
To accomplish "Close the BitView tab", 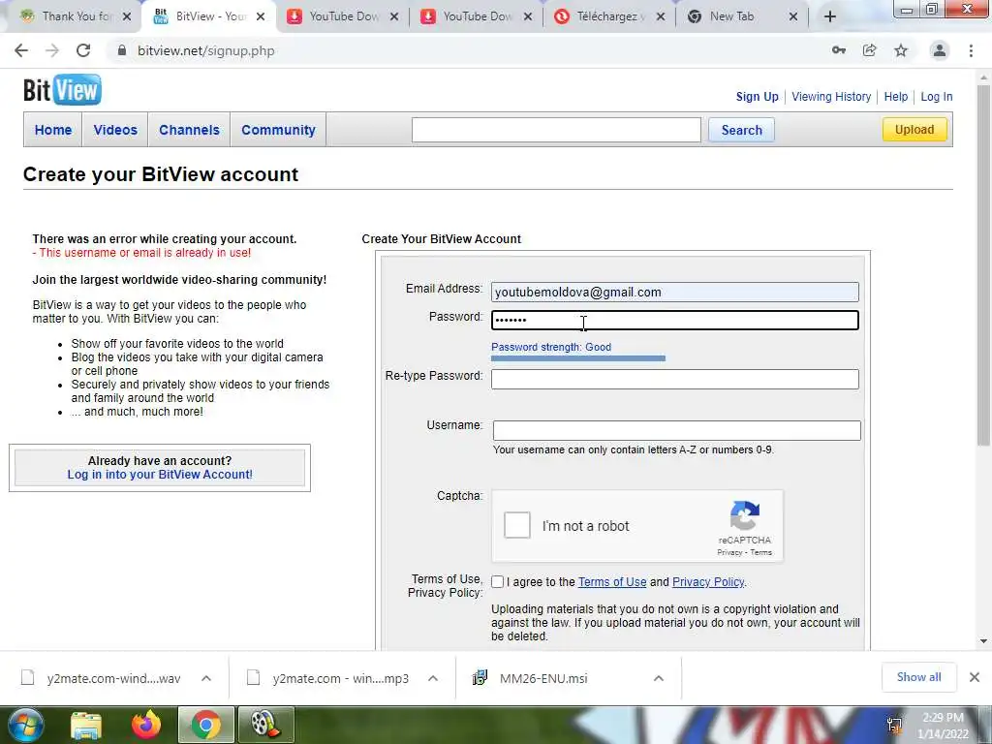I will pyautogui.click(x=260, y=17).
